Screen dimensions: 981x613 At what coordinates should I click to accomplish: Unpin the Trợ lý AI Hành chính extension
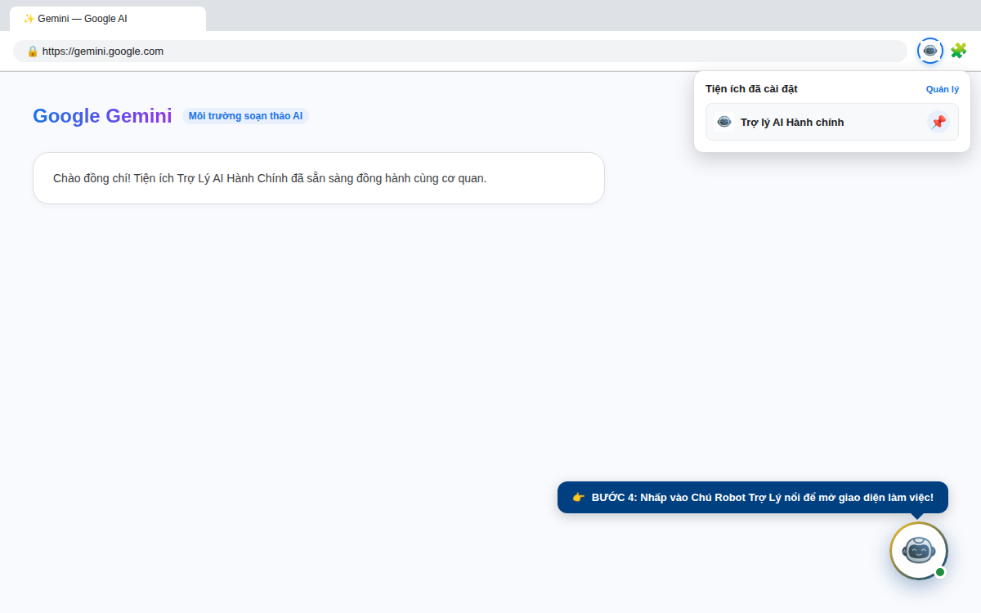(938, 122)
